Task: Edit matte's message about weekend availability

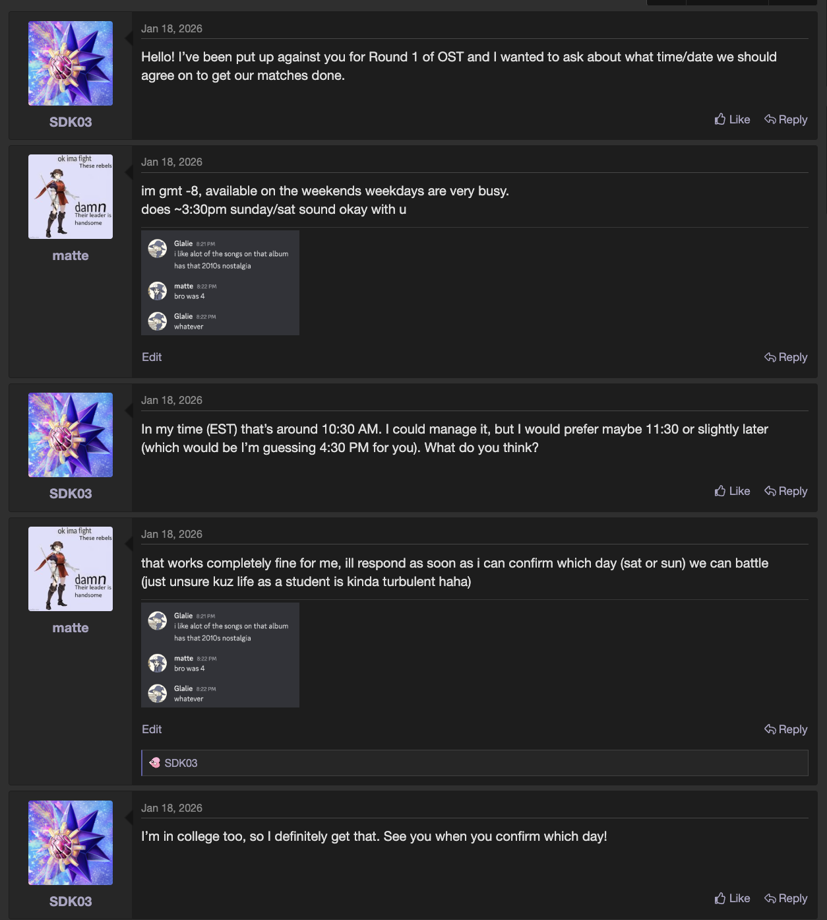Action: coord(152,357)
